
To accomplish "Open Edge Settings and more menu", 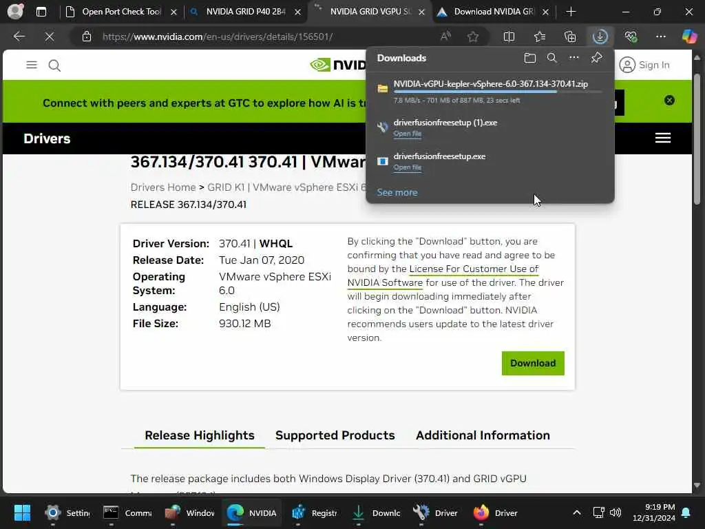I will [x=660, y=37].
